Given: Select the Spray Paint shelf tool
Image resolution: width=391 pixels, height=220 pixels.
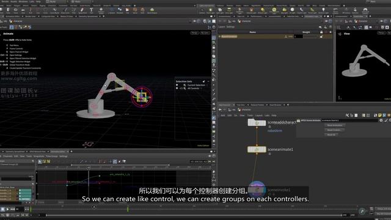Looking at the screenshot, I should 82,10.
